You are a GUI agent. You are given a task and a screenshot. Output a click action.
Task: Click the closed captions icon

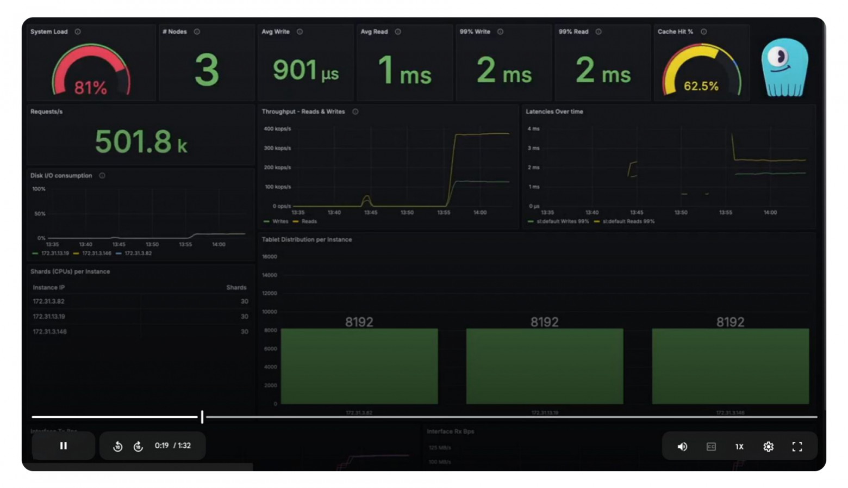[x=710, y=446]
